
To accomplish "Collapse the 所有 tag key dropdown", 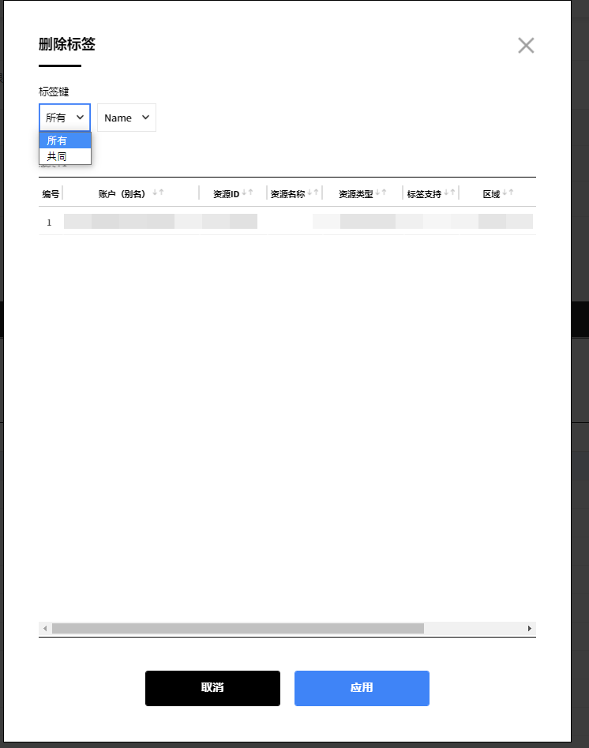I will [x=65, y=118].
